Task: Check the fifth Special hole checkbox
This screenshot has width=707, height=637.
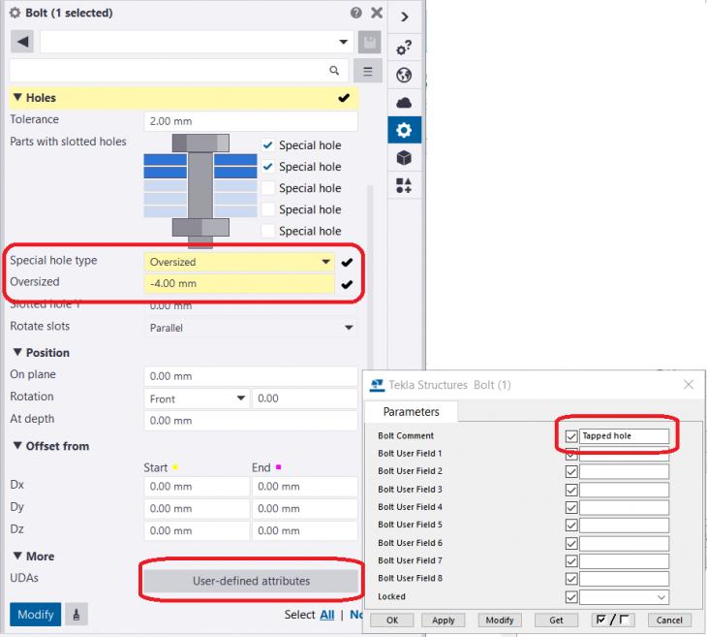Action: click(x=268, y=231)
